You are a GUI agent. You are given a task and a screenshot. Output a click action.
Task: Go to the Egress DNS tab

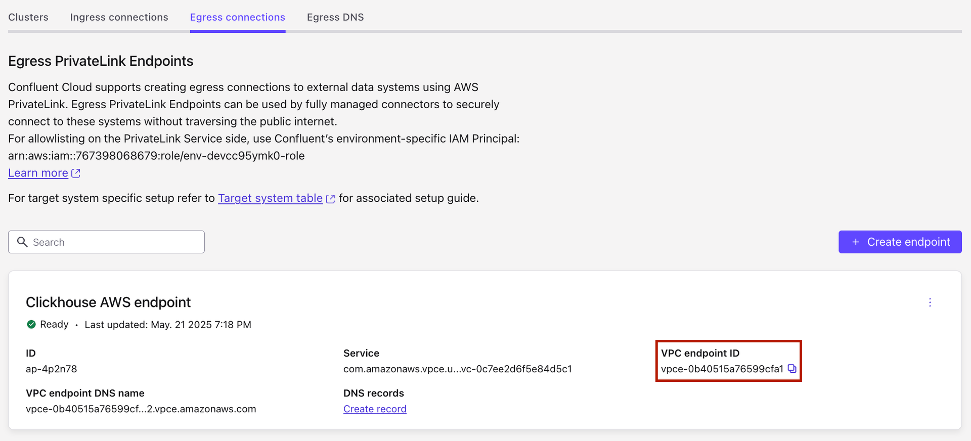[335, 17]
